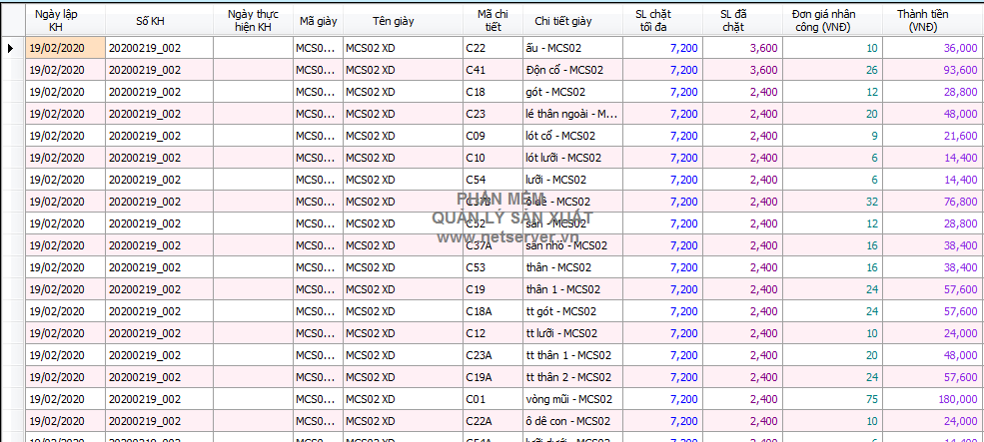Click the SL đã chặt header
984x442 pixels.
[x=740, y=20]
